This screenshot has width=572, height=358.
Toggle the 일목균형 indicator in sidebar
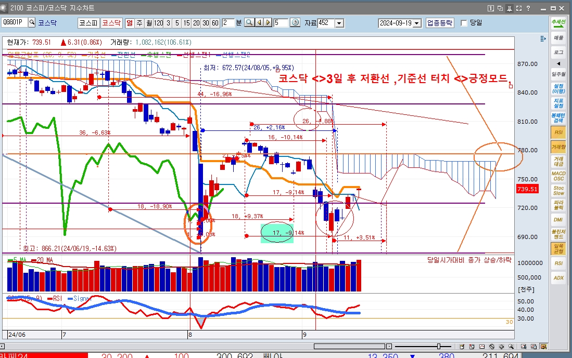coord(558,249)
